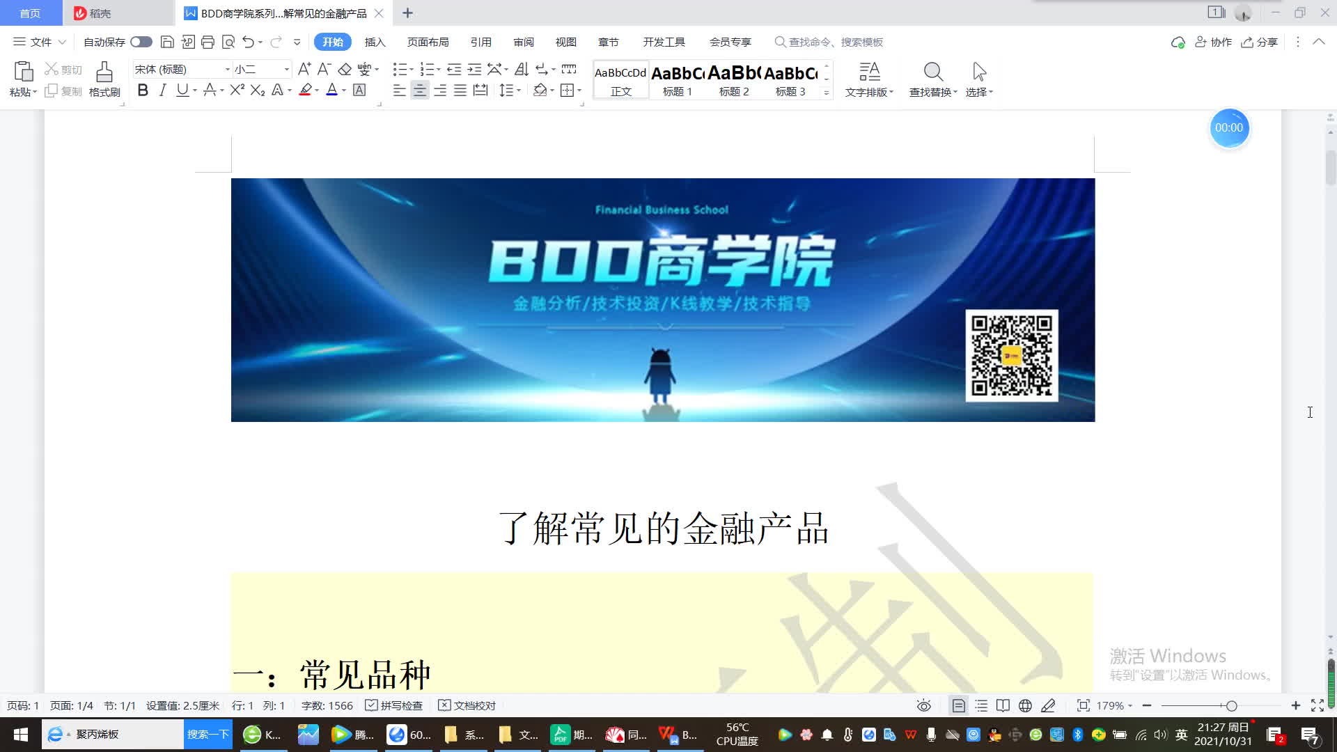Apply bold formatting with B icon
This screenshot has height=752, width=1337.
click(143, 91)
